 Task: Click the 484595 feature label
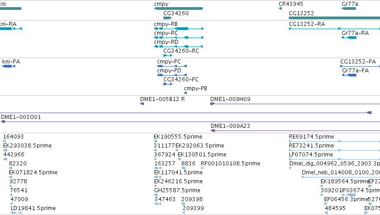[335, 208]
